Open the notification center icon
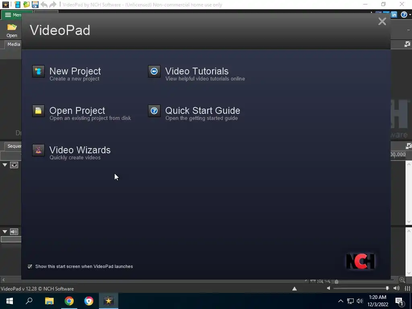This screenshot has width=412, height=309. pos(400,301)
